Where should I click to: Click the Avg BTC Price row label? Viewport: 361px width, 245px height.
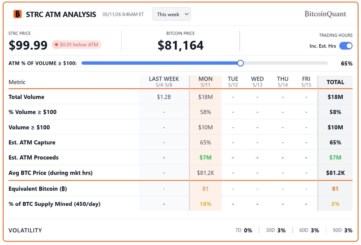pyautogui.click(x=51, y=173)
